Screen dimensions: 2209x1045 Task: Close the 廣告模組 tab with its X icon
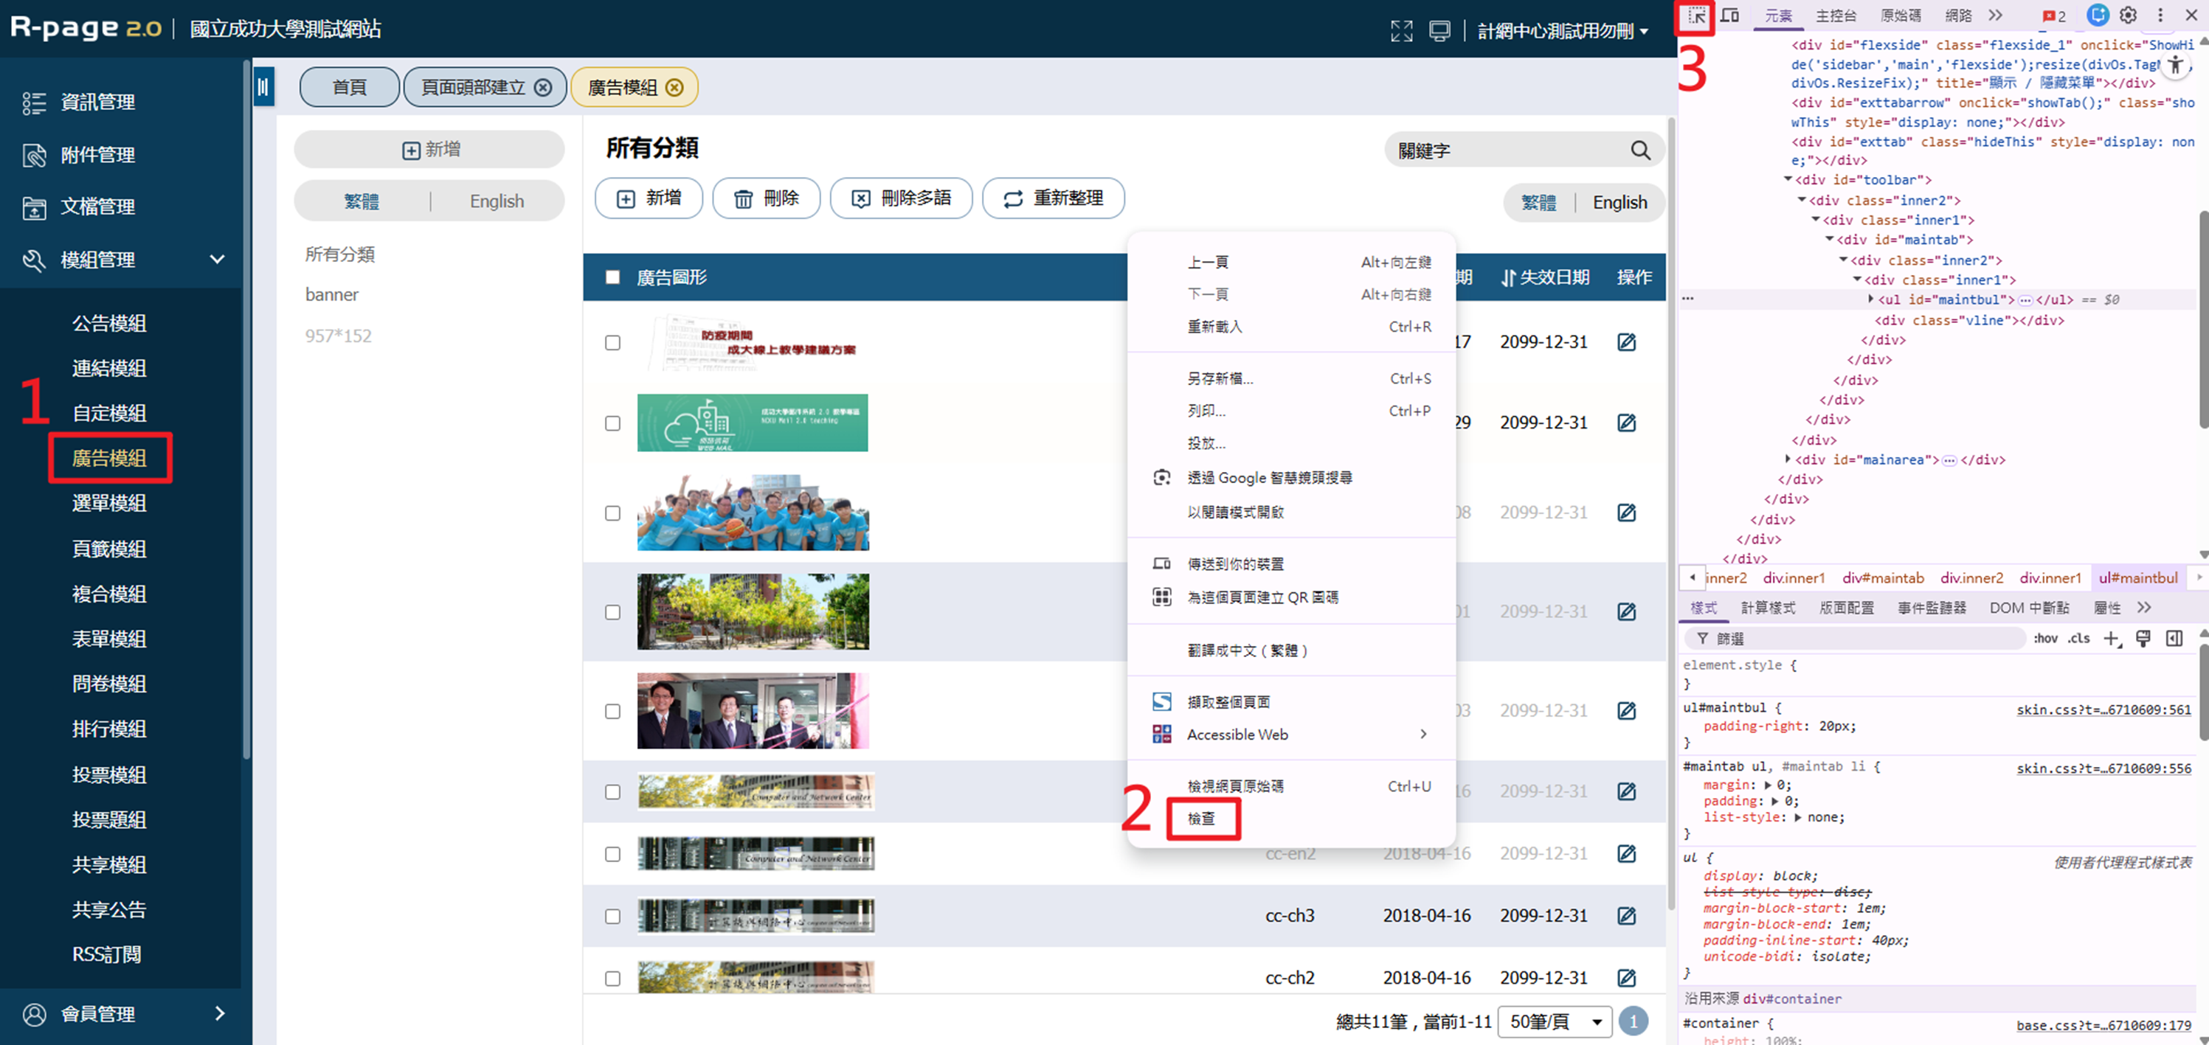[675, 88]
